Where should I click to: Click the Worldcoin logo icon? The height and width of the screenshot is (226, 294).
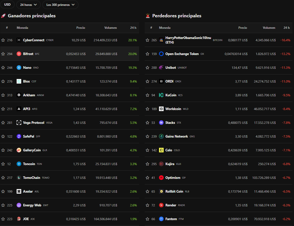pos(161,109)
